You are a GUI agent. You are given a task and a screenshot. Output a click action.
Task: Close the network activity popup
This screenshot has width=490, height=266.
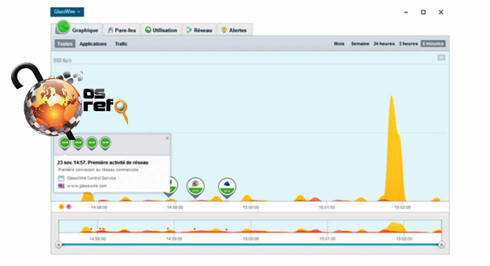tap(167, 138)
